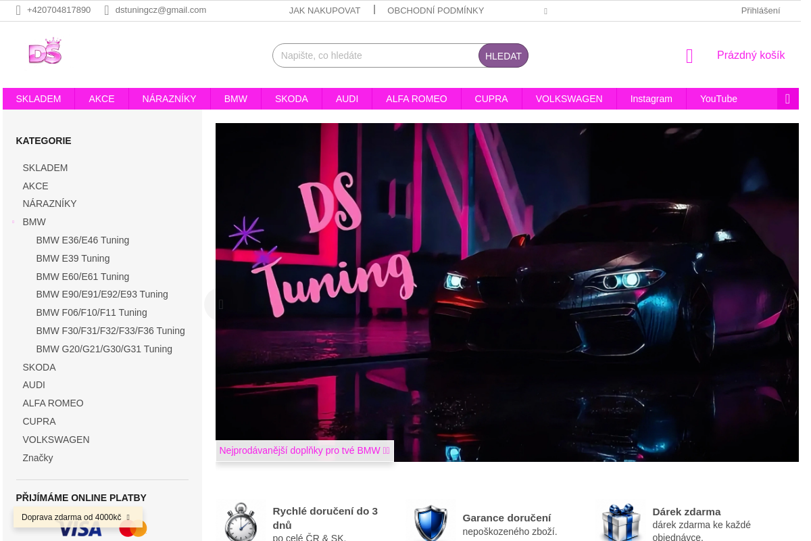Screen dimensions: 811x541
Task: Click the gift box icon
Action: (x=620, y=522)
